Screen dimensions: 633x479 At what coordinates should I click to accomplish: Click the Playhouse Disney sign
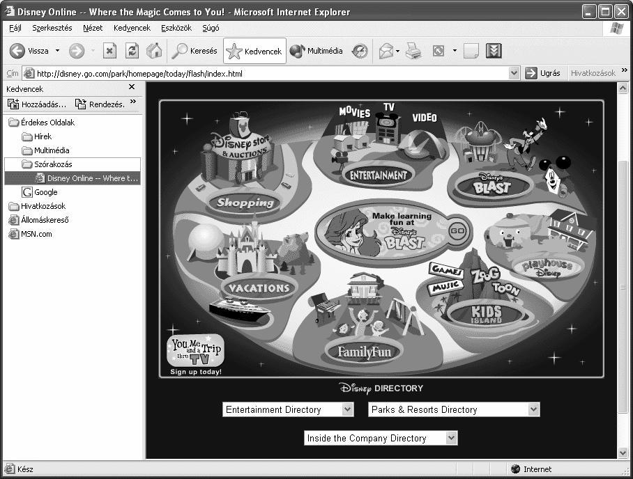pos(547,268)
